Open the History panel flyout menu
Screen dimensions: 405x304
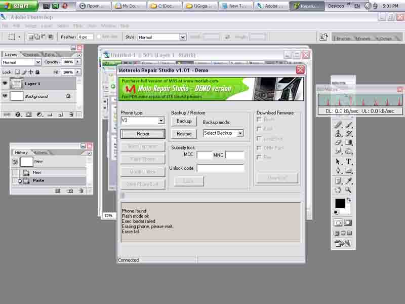(x=89, y=153)
